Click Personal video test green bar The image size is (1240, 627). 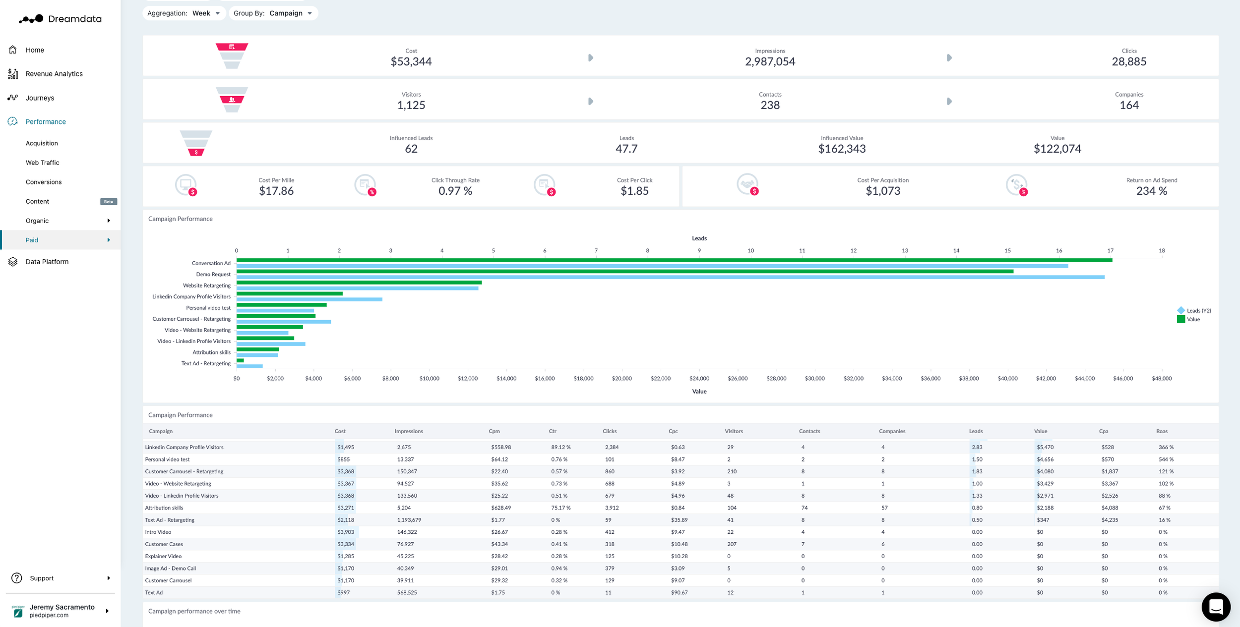[282, 305]
